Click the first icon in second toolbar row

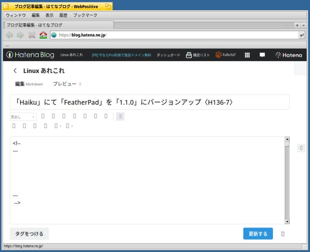click(14, 126)
